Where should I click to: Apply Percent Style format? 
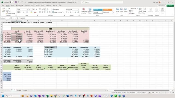pos(71,12)
